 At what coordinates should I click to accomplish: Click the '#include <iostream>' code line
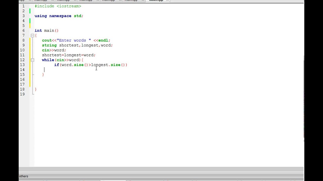coord(58,6)
